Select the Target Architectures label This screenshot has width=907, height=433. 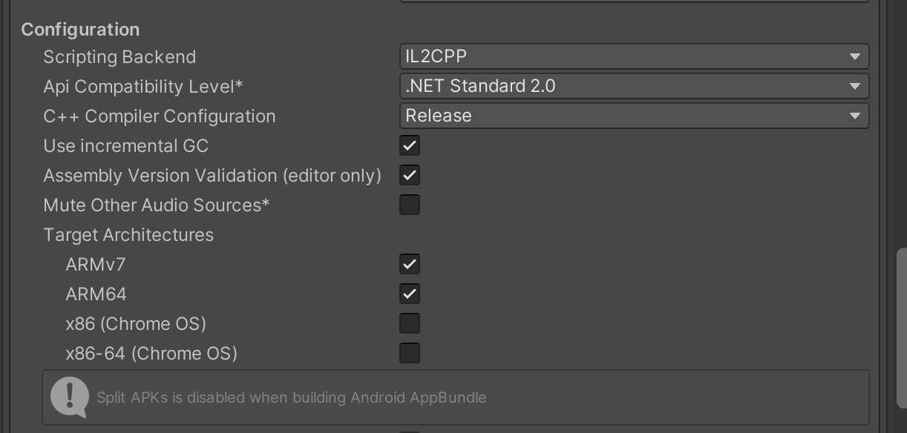tap(128, 235)
